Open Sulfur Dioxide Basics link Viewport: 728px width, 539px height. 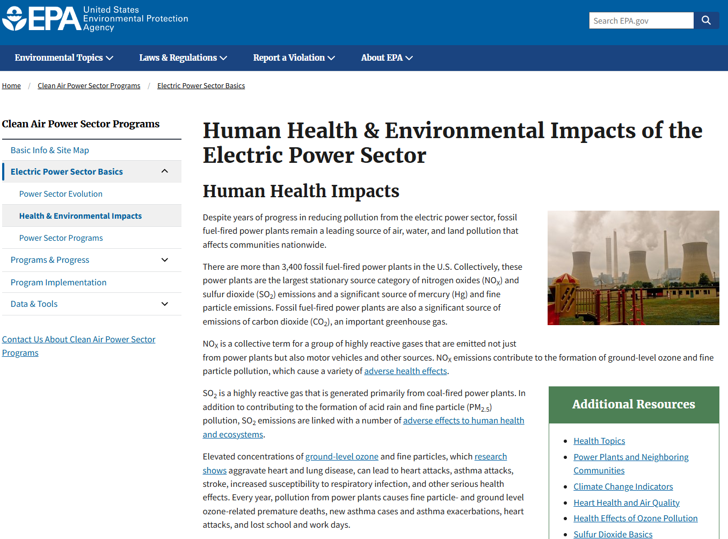613,534
